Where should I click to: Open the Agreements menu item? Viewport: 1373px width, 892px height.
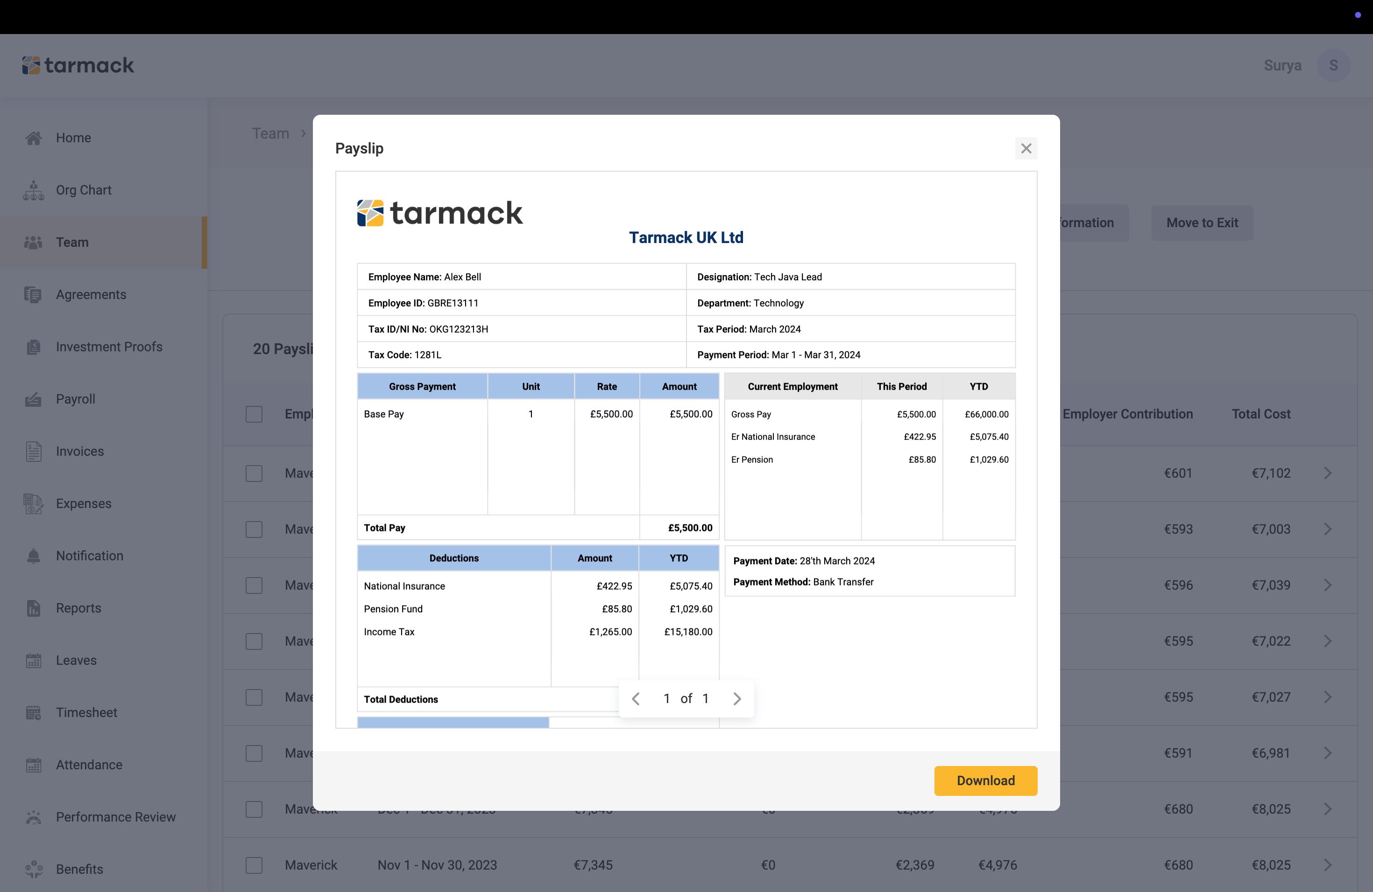pos(91,294)
